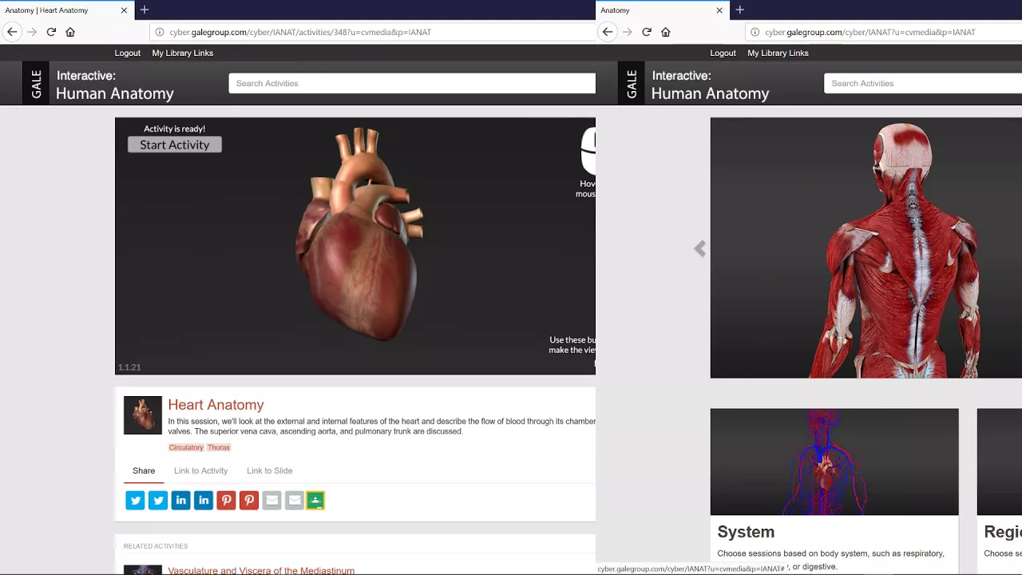This screenshot has width=1022, height=575.
Task: Open My Library Links in right Anatomy window
Action: [778, 53]
